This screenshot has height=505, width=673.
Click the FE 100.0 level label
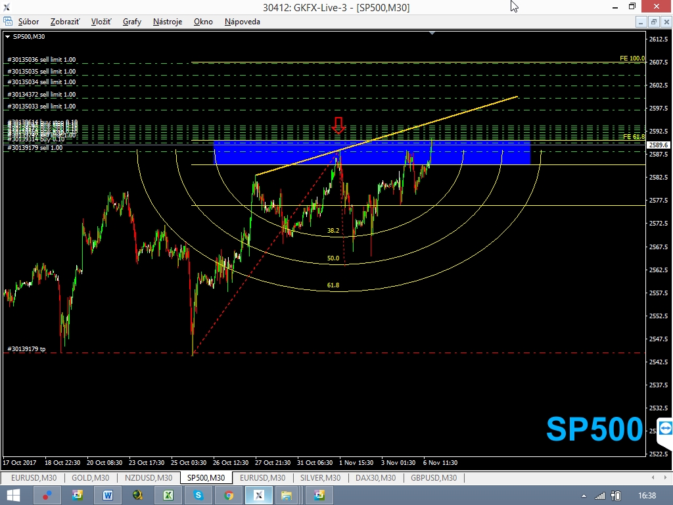(632, 59)
